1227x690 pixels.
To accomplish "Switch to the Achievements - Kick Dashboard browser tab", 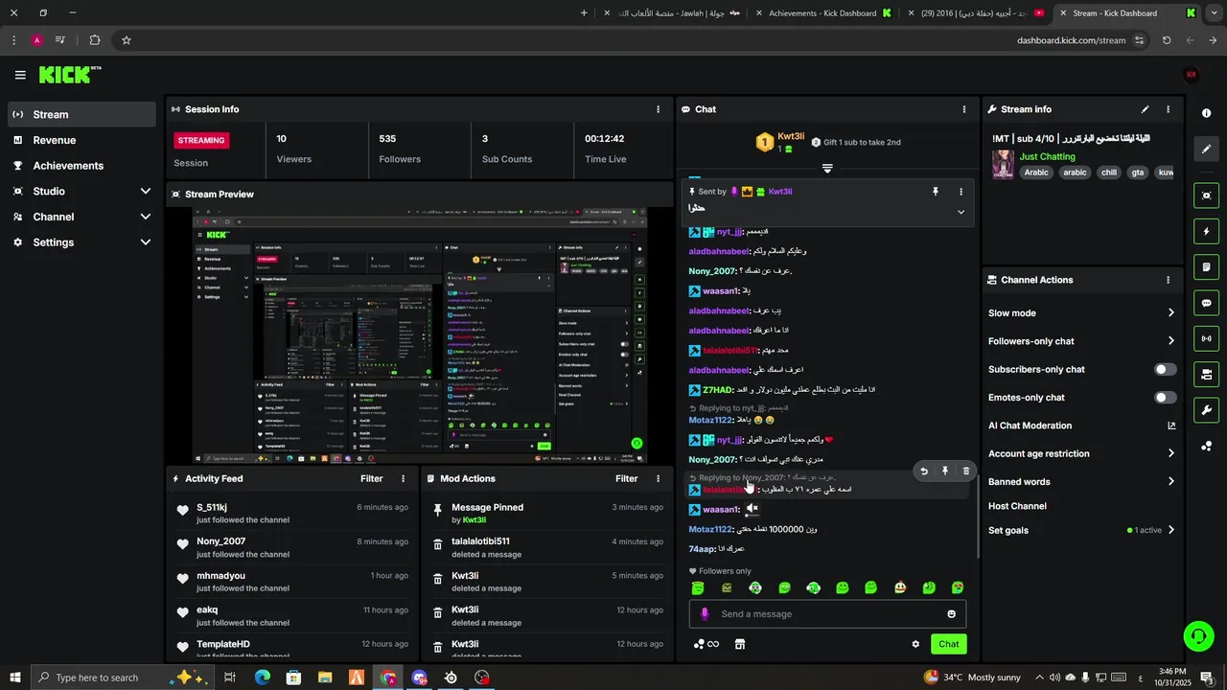I will click(822, 13).
